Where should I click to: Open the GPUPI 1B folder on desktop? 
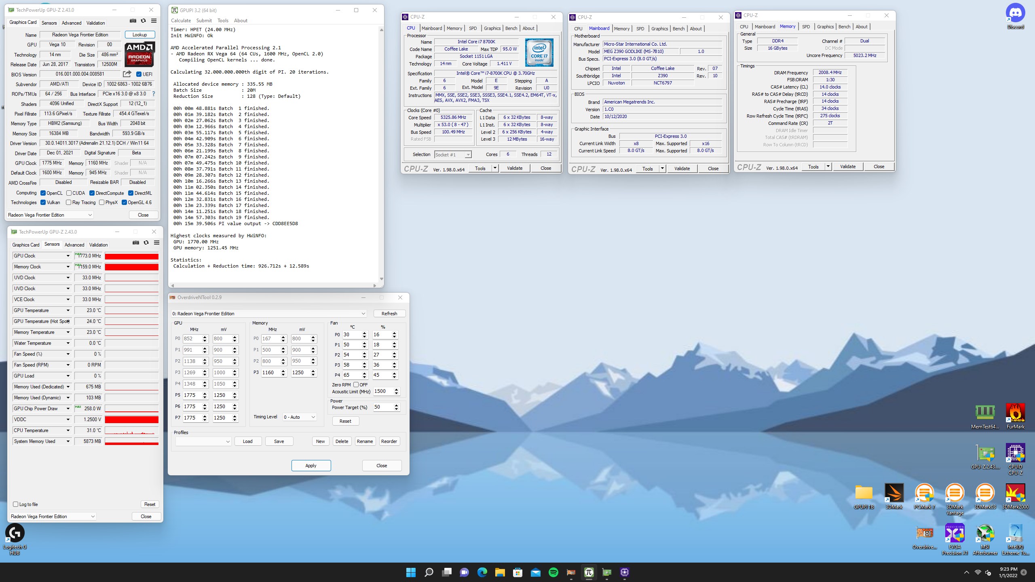(864, 497)
